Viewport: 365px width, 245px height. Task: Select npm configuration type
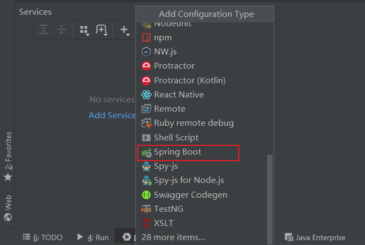pos(205,38)
